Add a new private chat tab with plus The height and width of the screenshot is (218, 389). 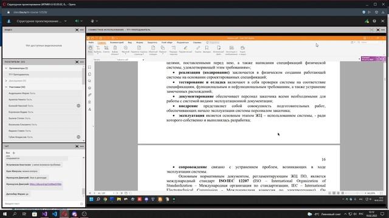(x=13, y=153)
